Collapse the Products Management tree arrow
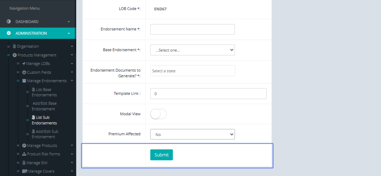Image resolution: width=381 pixels, height=176 pixels. click(72, 55)
